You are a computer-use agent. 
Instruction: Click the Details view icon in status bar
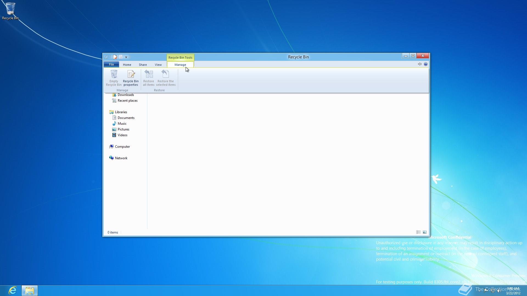(x=418, y=232)
